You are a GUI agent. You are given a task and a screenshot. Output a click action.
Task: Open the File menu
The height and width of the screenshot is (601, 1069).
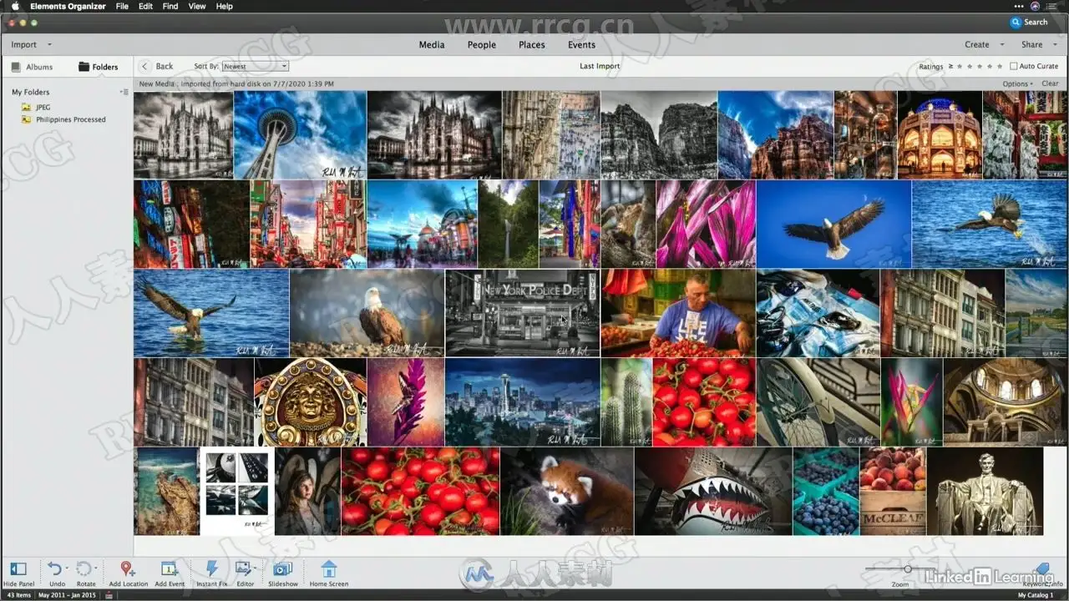122,6
